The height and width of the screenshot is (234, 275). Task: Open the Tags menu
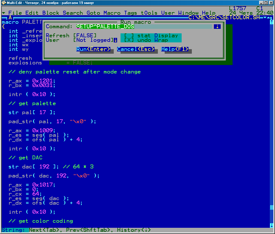(130, 13)
